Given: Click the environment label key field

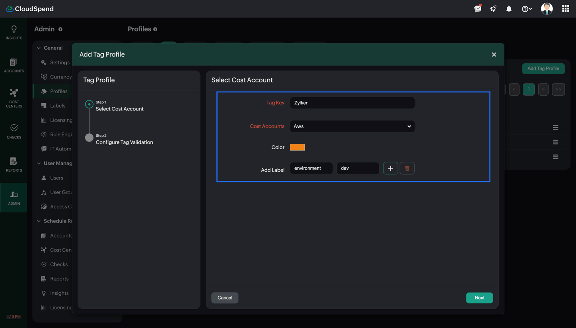Looking at the screenshot, I should [x=311, y=168].
